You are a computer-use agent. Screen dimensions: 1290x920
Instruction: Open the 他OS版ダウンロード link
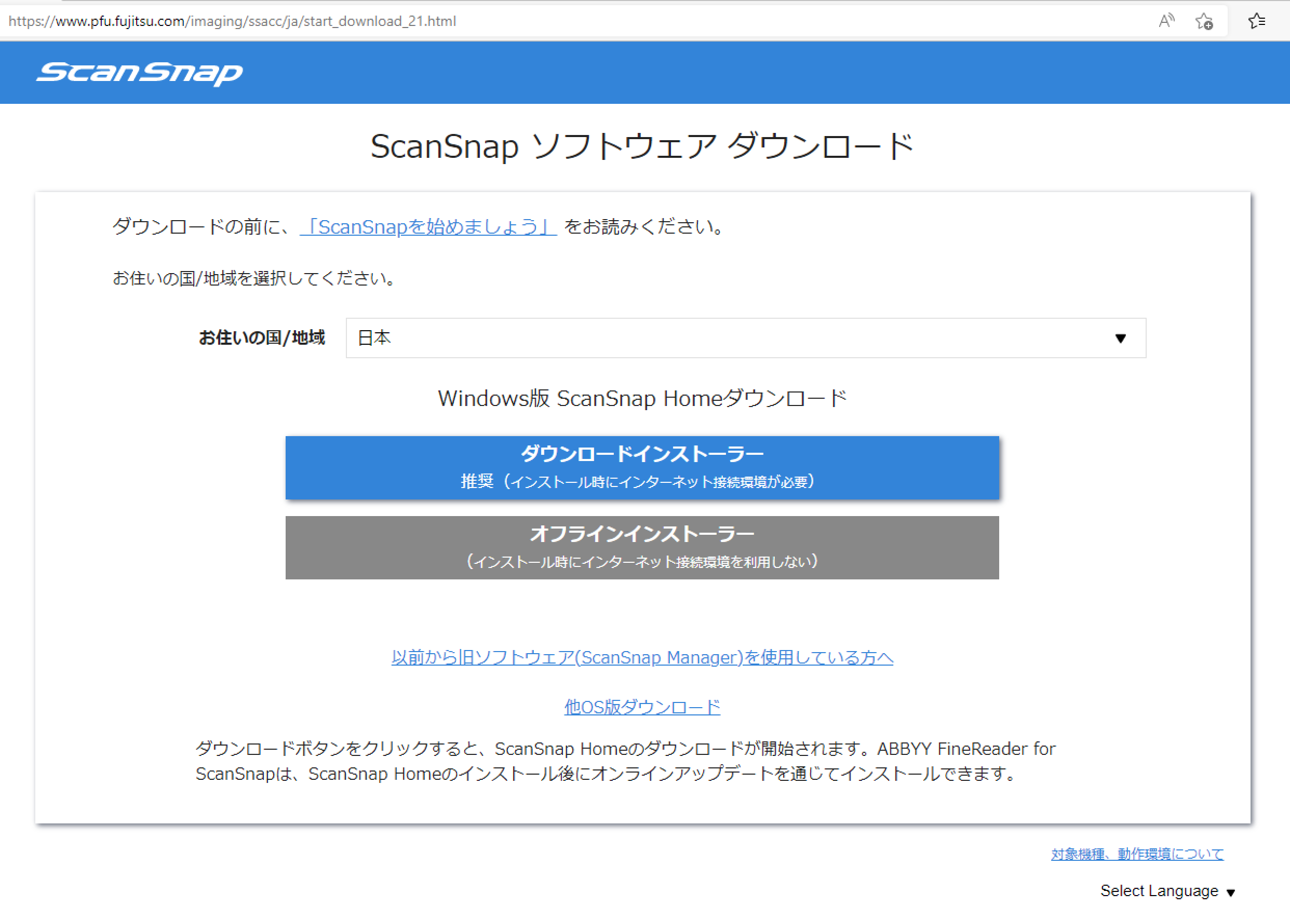click(x=642, y=707)
